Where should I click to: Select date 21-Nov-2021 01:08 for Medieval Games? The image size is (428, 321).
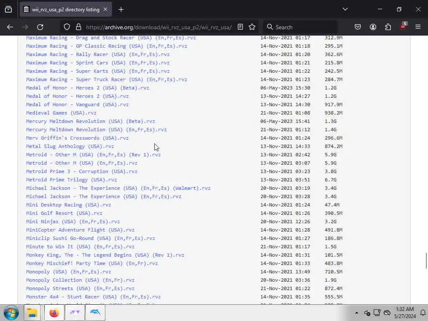coord(285,113)
